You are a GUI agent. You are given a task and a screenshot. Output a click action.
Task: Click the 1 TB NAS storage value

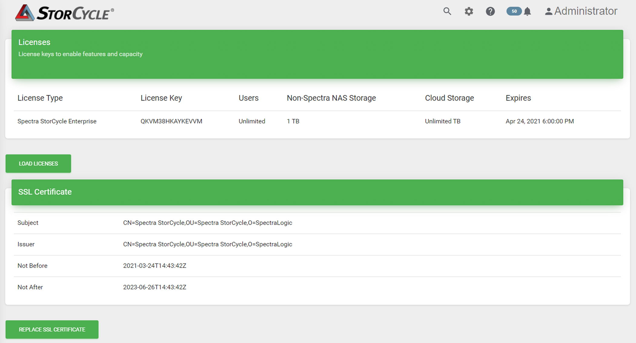[x=293, y=121]
